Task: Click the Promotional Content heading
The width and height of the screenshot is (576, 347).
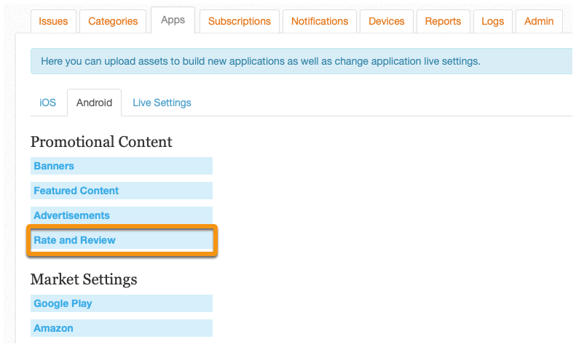Action: [101, 142]
